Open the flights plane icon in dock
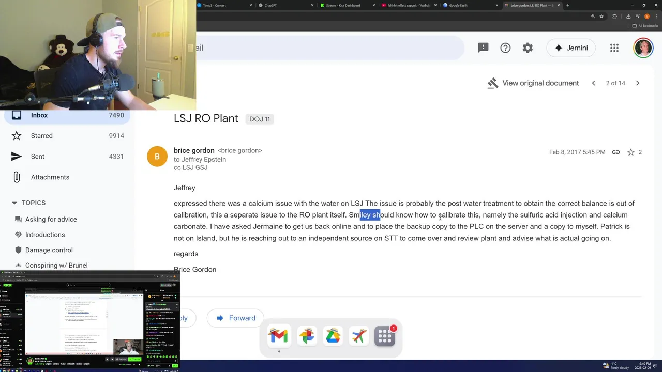 (358, 336)
